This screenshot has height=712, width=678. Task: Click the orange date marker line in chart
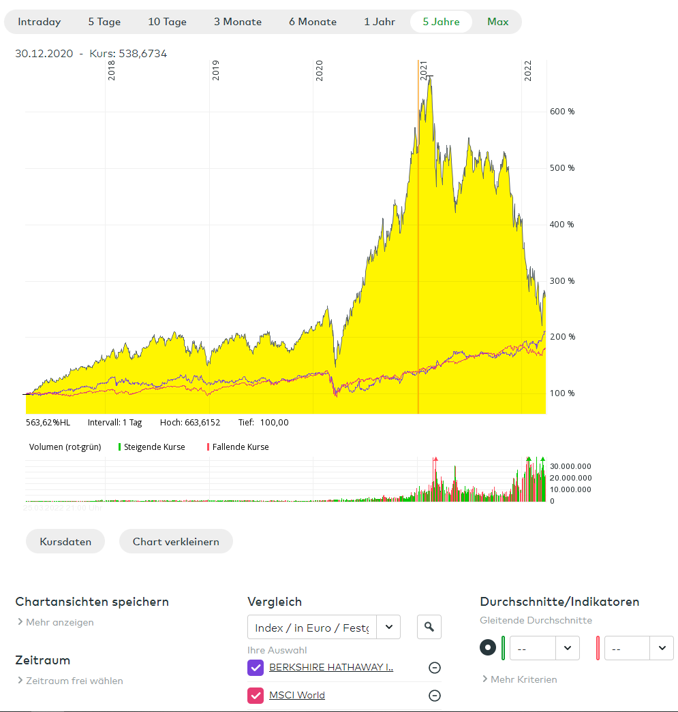coord(418,236)
